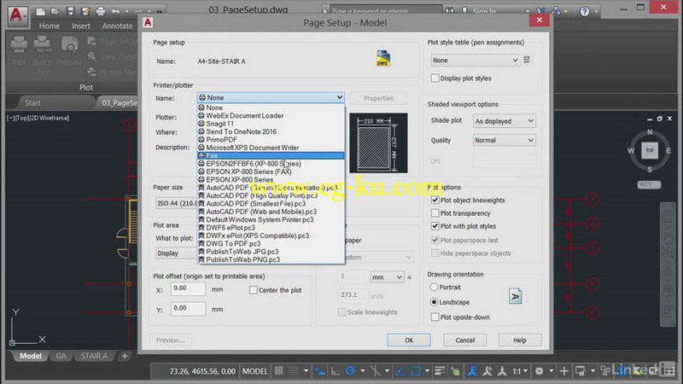Screen dimensions: 683x384
Task: Pick Microsoft XPS Document Writer printer
Action: pos(271,148)
